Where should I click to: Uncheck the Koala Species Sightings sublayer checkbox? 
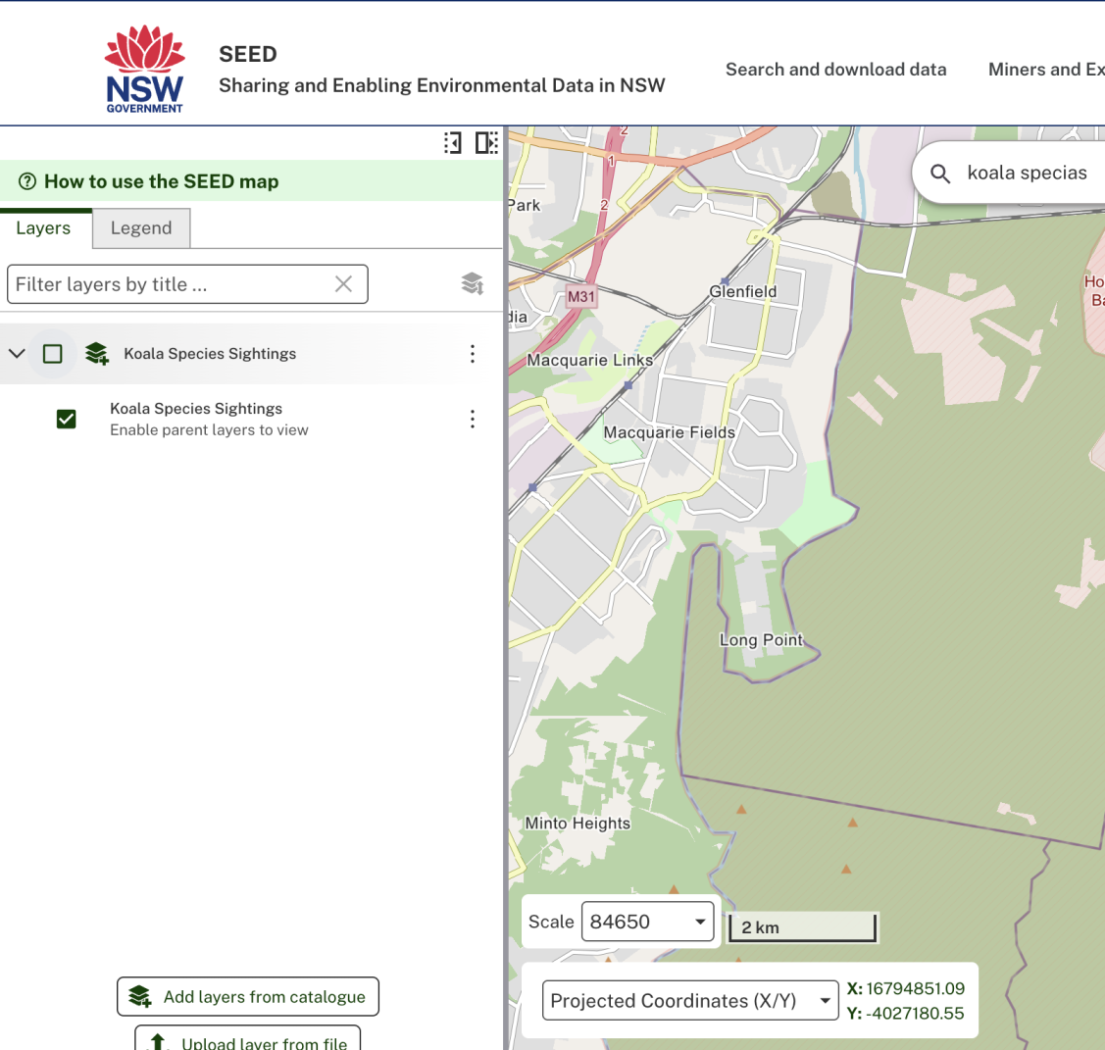coord(67,420)
